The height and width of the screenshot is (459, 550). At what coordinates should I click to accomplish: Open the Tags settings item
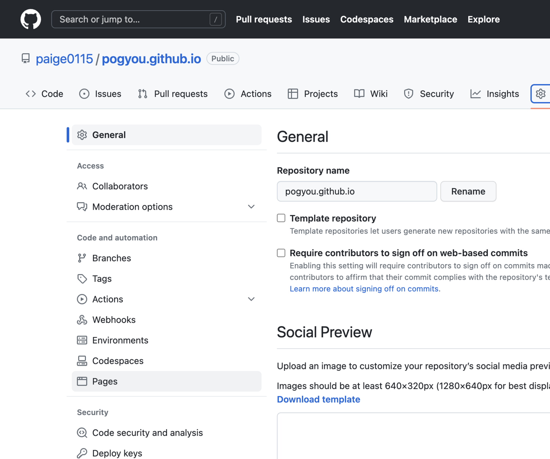pyautogui.click(x=167, y=279)
